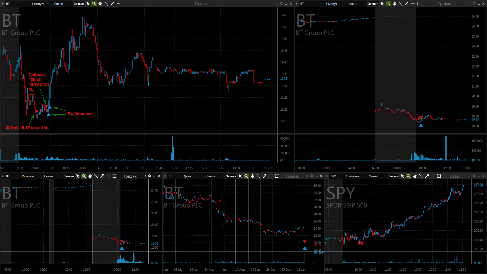This screenshot has width=487, height=274.
Task: Select hand pan tool in SPY chart
Action: (x=415, y=176)
